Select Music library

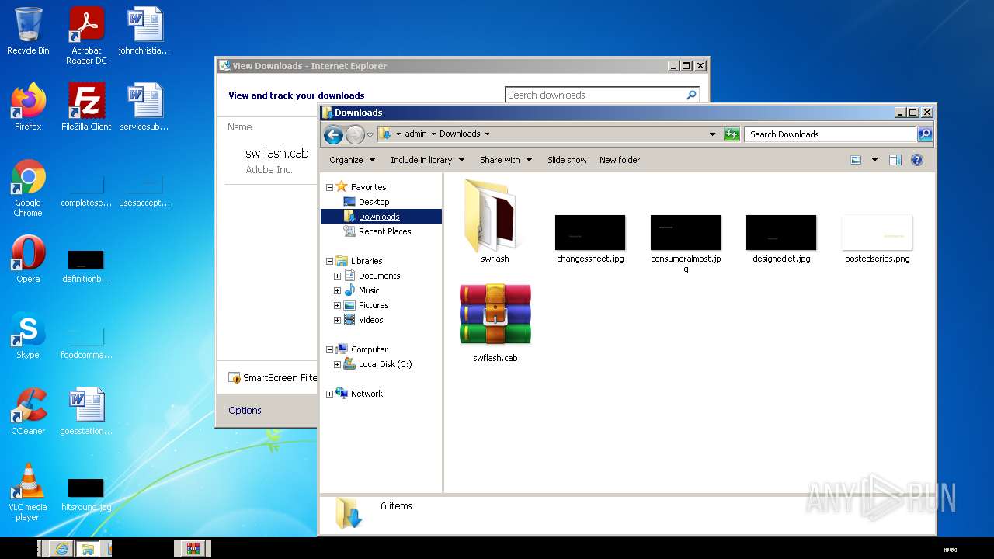pos(369,290)
